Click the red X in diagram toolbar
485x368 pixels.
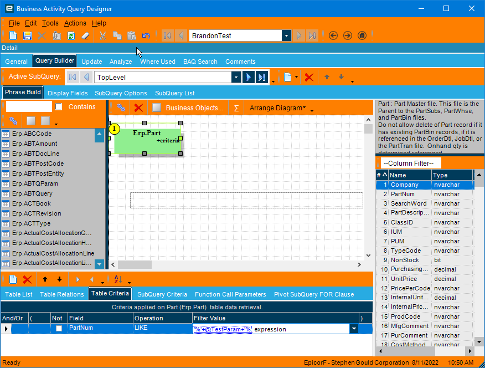click(x=138, y=108)
